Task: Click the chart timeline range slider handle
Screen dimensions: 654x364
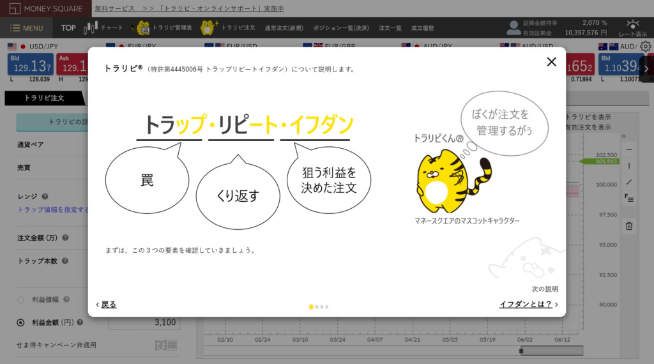Action: tap(521, 351)
